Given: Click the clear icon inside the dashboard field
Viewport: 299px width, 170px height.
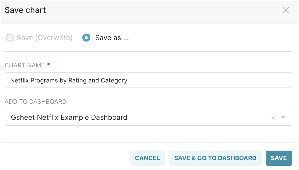Looking at the screenshot, I should tap(273, 117).
